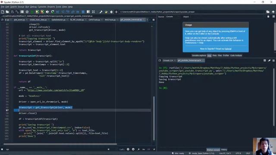Browse console tabs icon left of Console 1/A
Viewport: 276px width, 155px height.
[x=160, y=60]
